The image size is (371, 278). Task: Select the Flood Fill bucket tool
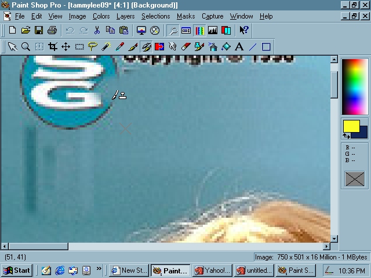225,47
